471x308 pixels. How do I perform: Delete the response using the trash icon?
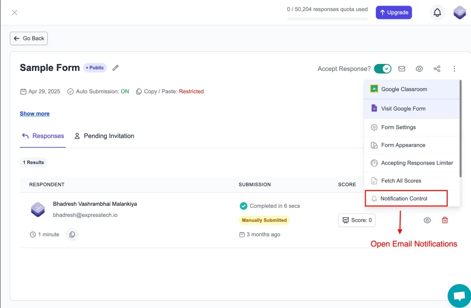[445, 220]
